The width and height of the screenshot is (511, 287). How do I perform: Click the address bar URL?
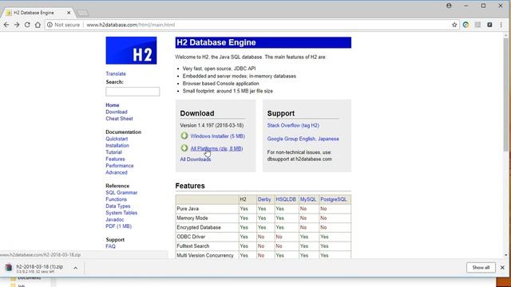click(131, 25)
